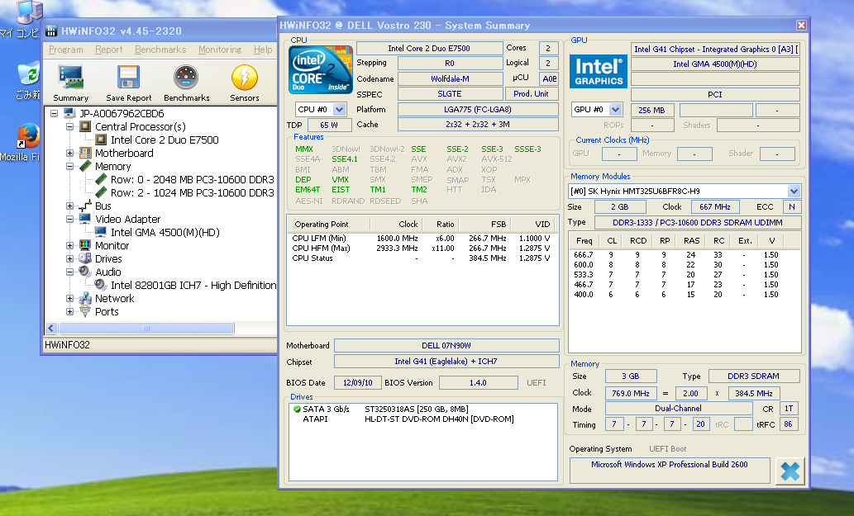Image resolution: width=854 pixels, height=516 pixels.
Task: Open the memory module SK Hynix dropdown
Action: pyautogui.click(x=794, y=192)
